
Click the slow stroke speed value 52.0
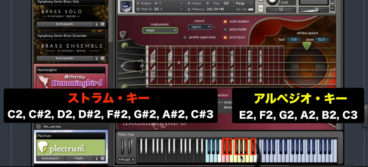(x=321, y=39)
